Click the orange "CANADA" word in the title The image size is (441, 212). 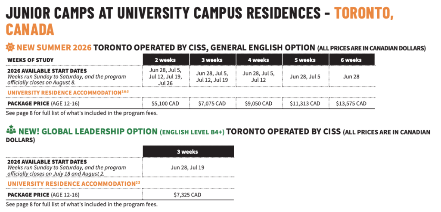point(30,30)
